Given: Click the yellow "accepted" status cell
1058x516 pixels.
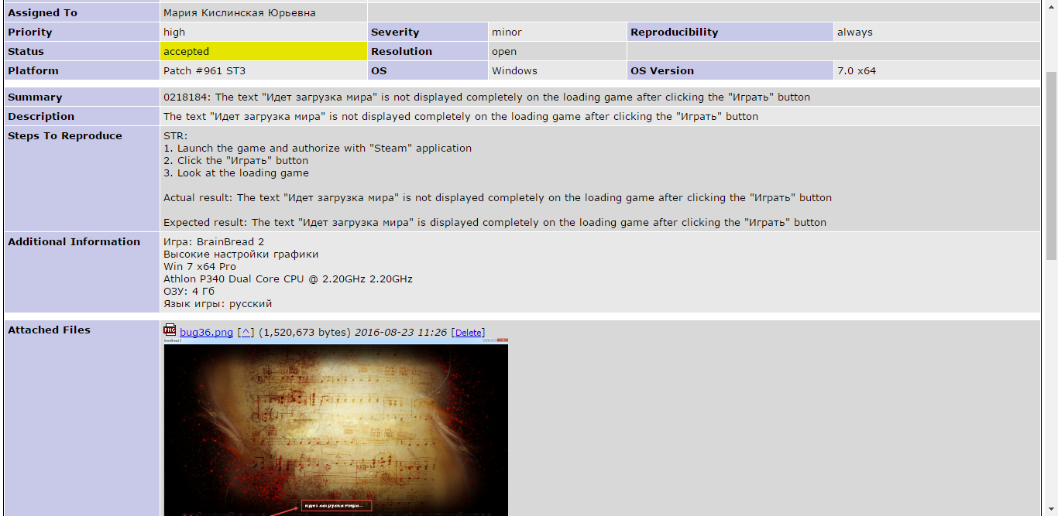Looking at the screenshot, I should pos(263,52).
